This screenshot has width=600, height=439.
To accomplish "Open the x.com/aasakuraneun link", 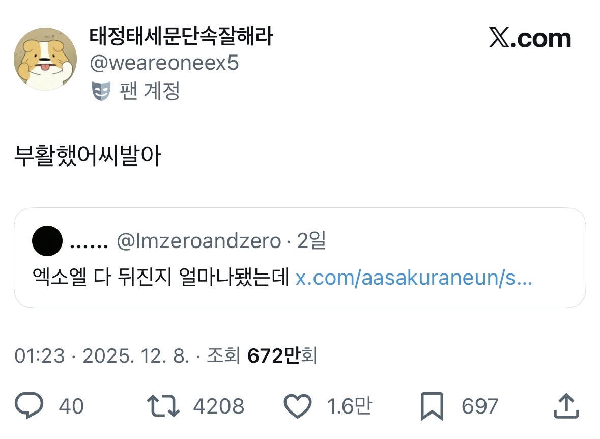I will (414, 279).
